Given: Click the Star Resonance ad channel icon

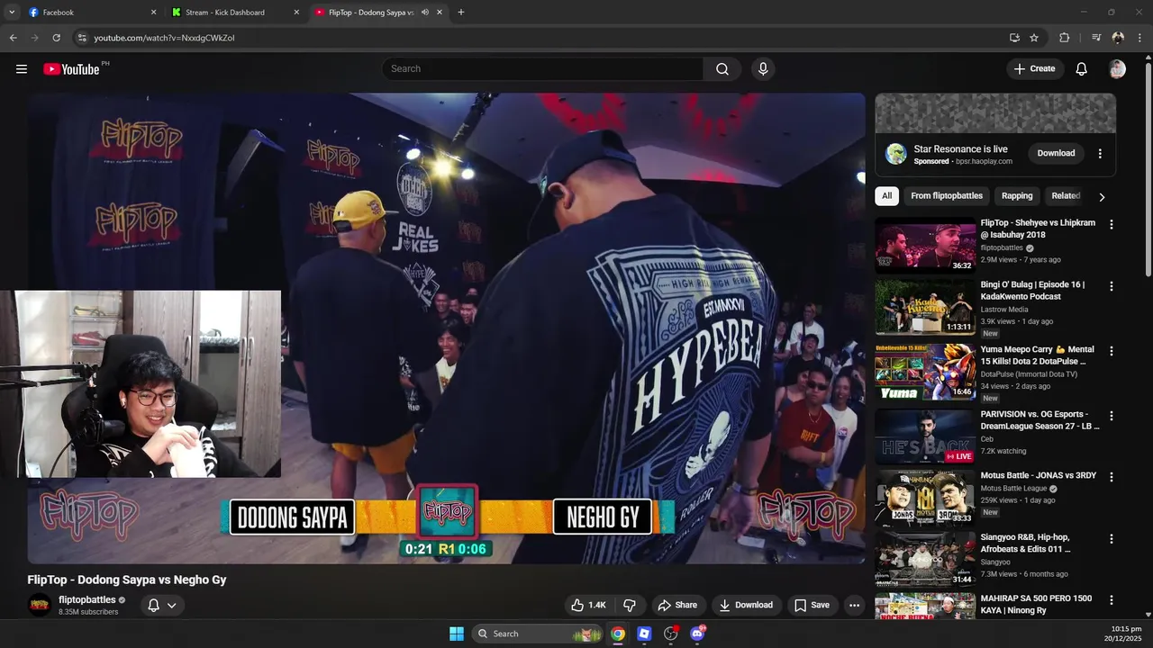Looking at the screenshot, I should pyautogui.click(x=895, y=154).
